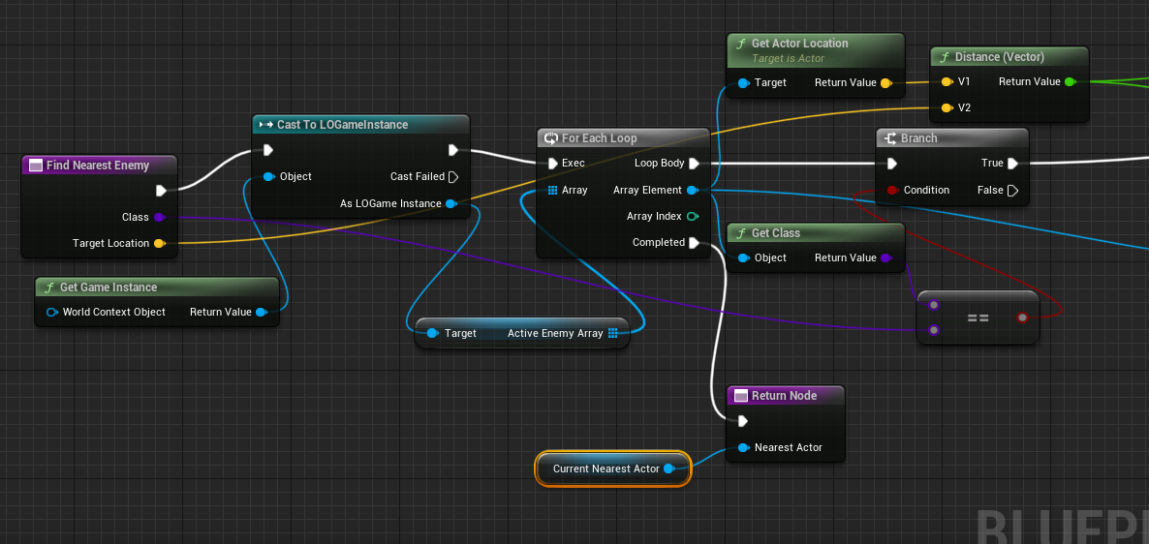Select the Current Nearest Actor variable node

tap(613, 468)
